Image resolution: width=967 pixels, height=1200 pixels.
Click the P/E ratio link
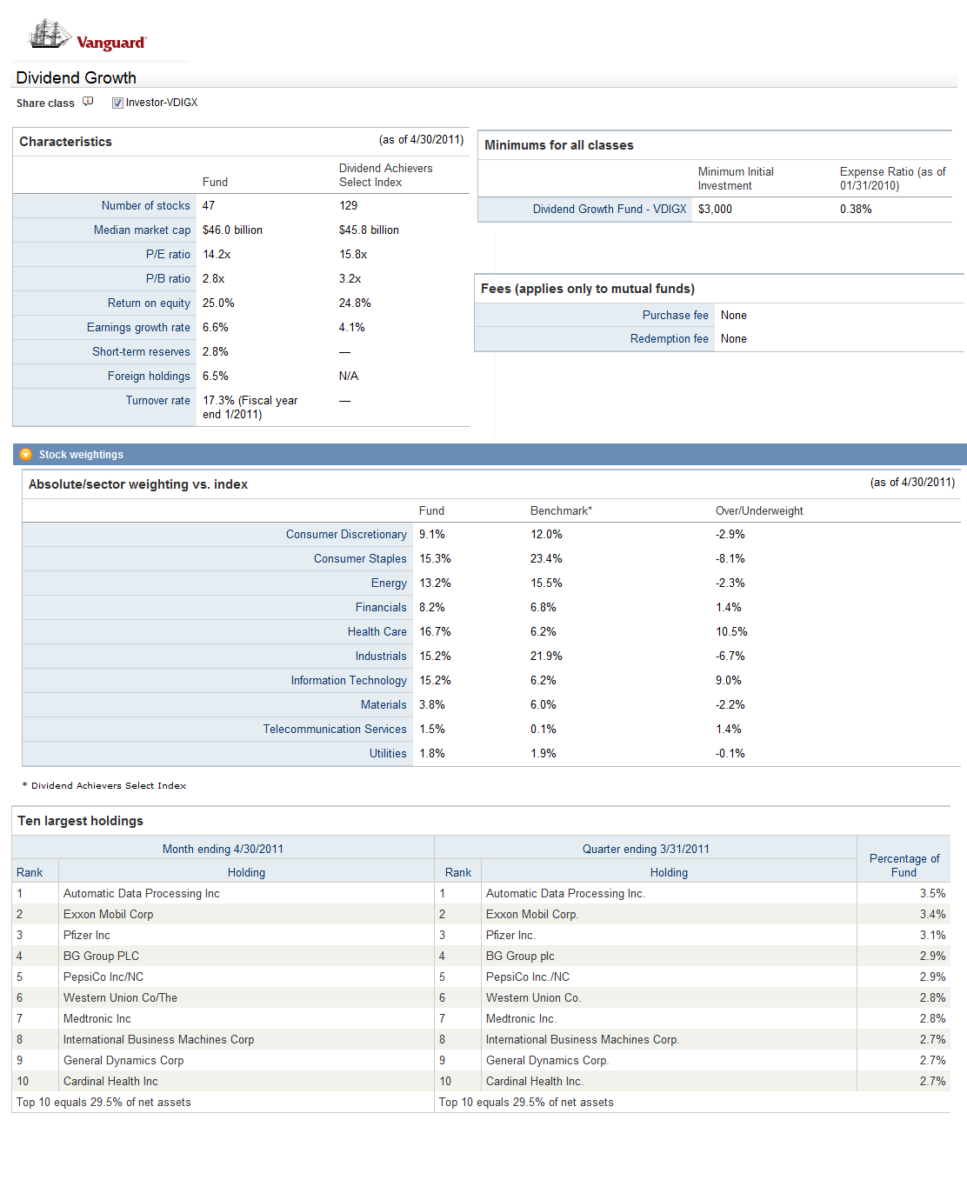point(168,254)
